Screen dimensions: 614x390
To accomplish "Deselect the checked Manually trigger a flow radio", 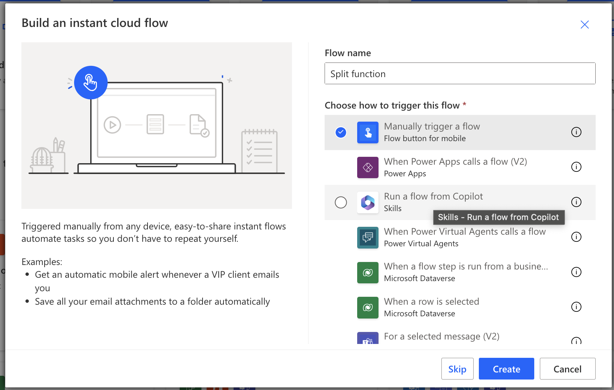I will tap(341, 132).
